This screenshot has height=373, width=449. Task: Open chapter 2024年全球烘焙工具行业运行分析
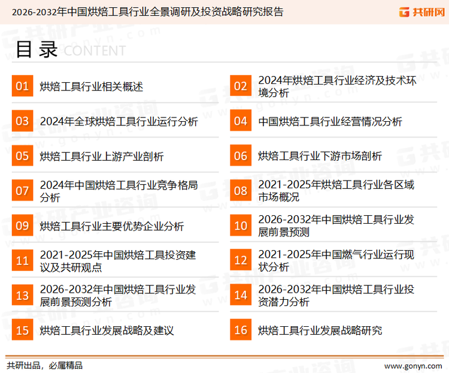tap(119, 121)
